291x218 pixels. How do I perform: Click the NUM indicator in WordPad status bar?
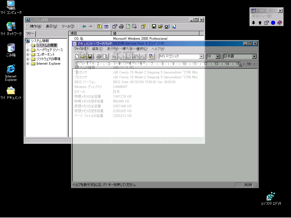(x=248, y=185)
